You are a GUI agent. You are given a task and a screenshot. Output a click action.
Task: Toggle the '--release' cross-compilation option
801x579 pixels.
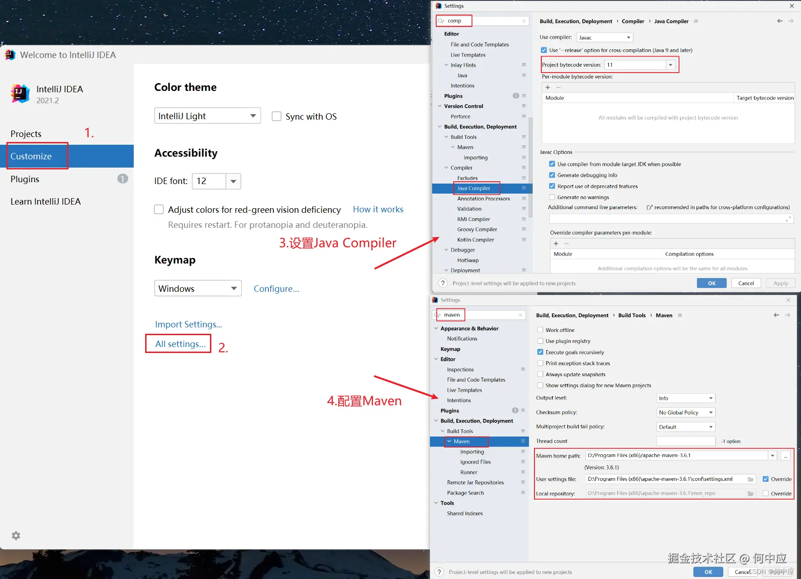click(x=544, y=50)
